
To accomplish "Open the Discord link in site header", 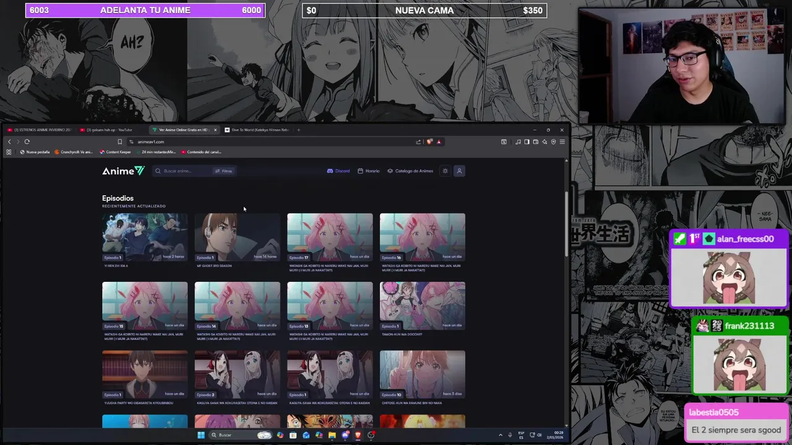I will (x=338, y=171).
